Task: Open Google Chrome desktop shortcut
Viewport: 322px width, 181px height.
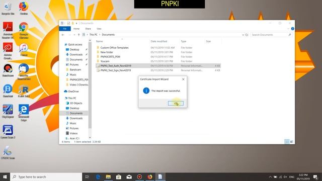Action: pos(24,30)
